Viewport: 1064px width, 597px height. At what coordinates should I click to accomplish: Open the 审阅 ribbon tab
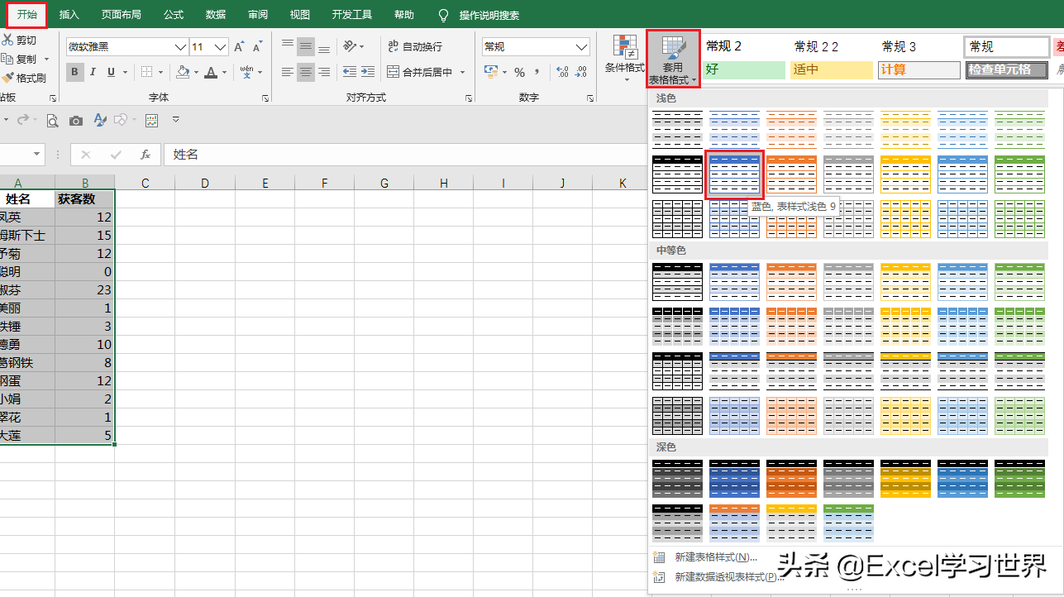coord(258,15)
